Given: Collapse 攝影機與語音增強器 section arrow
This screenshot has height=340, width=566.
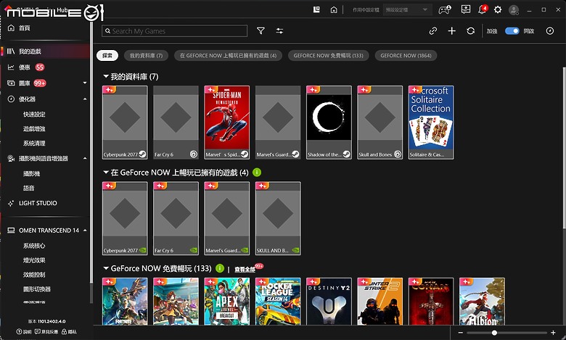Looking at the screenshot, I should tap(85, 158).
